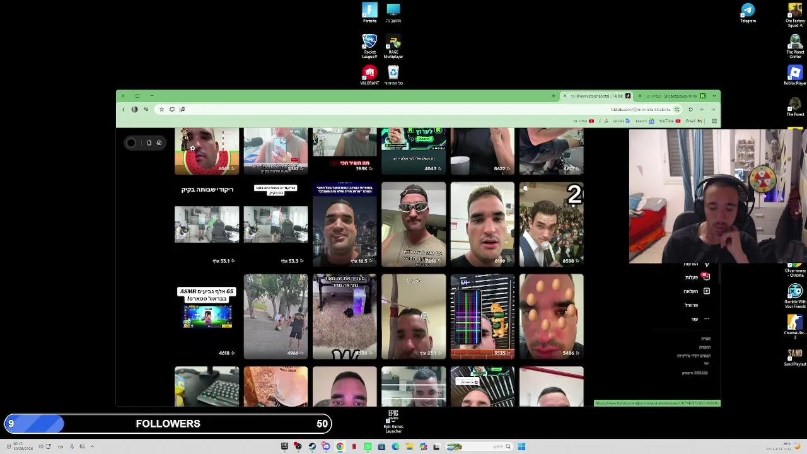The height and width of the screenshot is (454, 807).
Task: Go to the 'פרופיל' profile page
Action: pyautogui.click(x=691, y=305)
